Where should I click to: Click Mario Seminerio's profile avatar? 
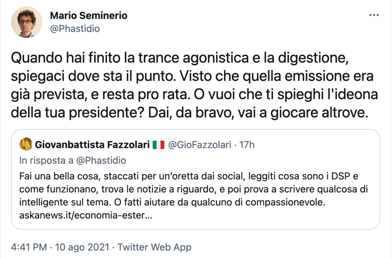26,21
